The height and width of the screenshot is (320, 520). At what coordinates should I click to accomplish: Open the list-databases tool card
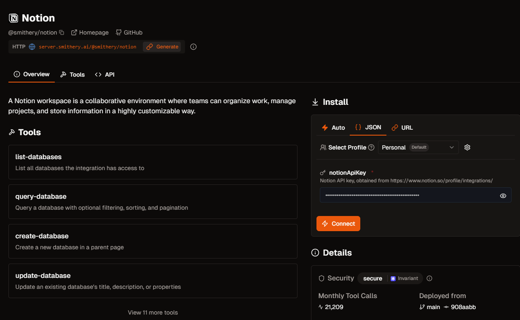pos(153,162)
